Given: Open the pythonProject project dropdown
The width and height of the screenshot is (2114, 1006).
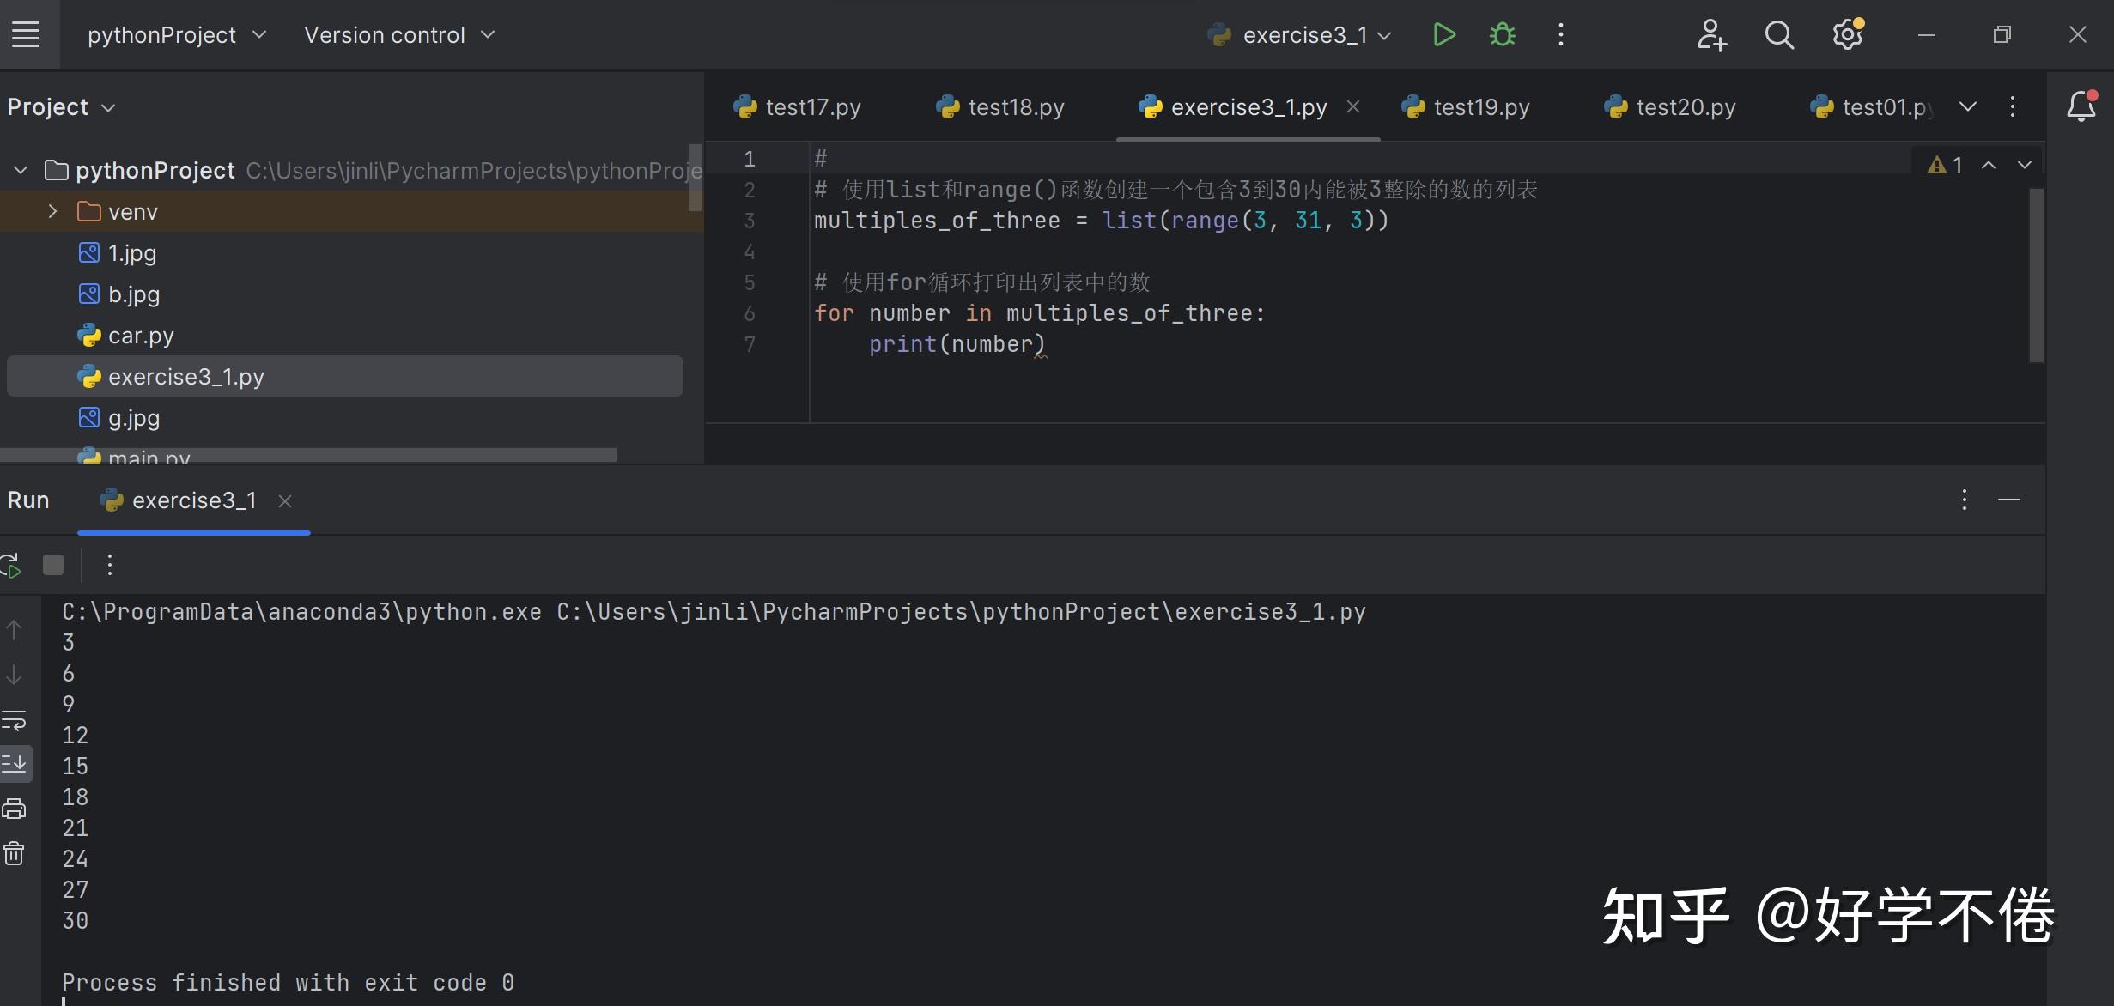Looking at the screenshot, I should click(176, 35).
